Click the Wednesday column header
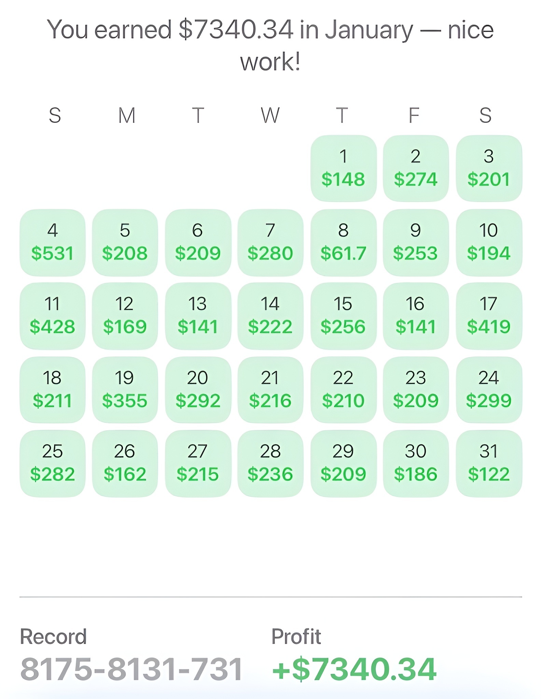The height and width of the screenshot is (699, 541). pos(270,115)
